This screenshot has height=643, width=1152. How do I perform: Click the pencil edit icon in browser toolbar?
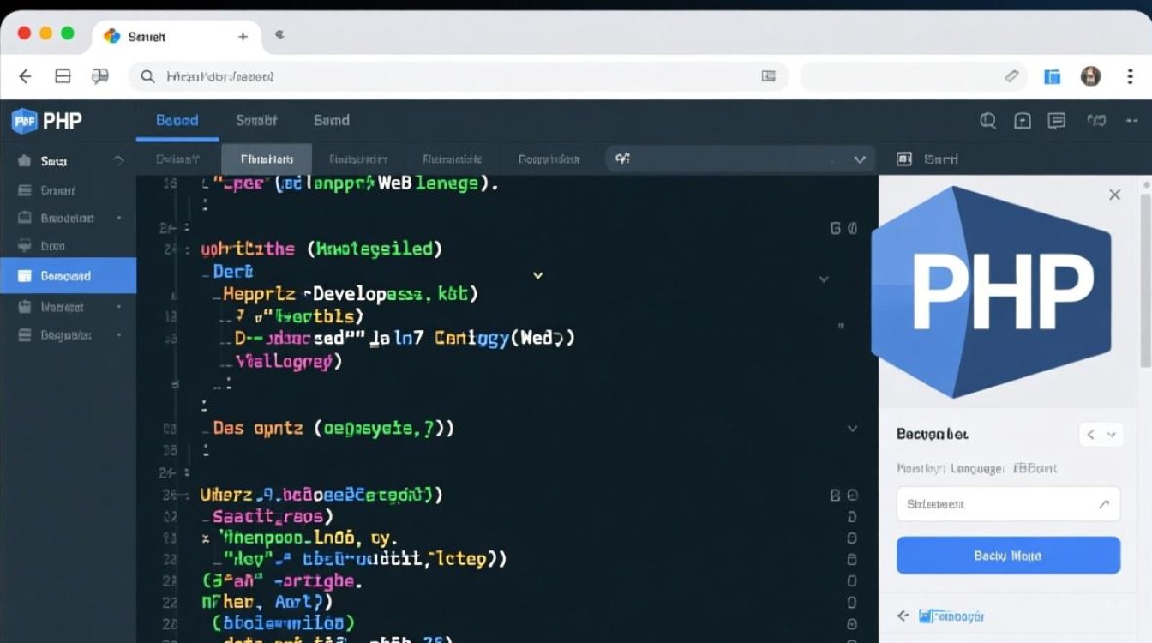point(1011,76)
